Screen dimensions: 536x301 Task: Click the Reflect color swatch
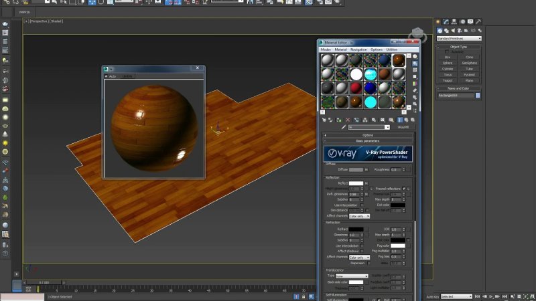(x=356, y=183)
